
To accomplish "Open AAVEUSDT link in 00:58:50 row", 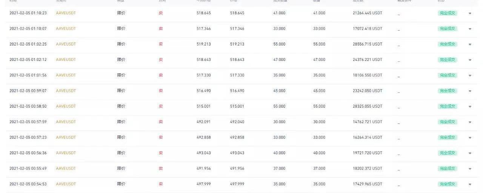I will pos(66,106).
